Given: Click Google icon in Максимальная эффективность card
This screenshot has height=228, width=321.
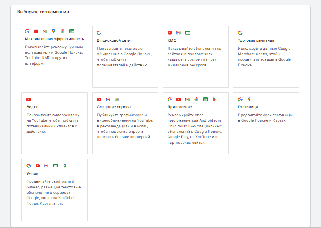Looking at the screenshot, I should [x=27, y=31].
